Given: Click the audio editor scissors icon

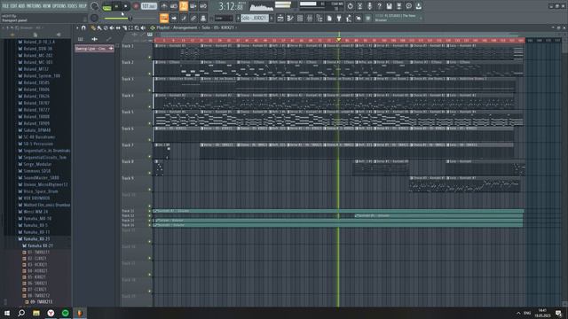Looking at the screenshot, I should pyautogui.click(x=359, y=6).
